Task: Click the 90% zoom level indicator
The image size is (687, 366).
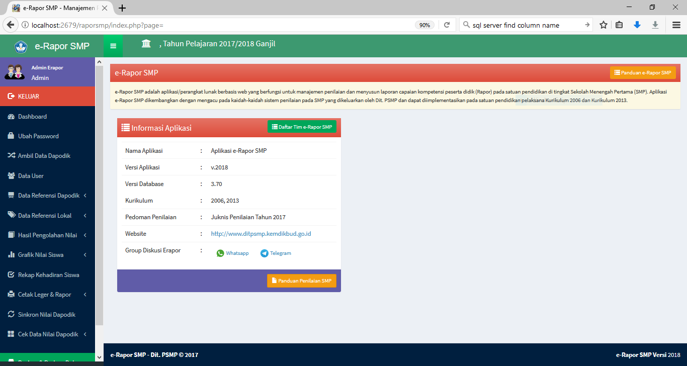Action: coord(425,25)
